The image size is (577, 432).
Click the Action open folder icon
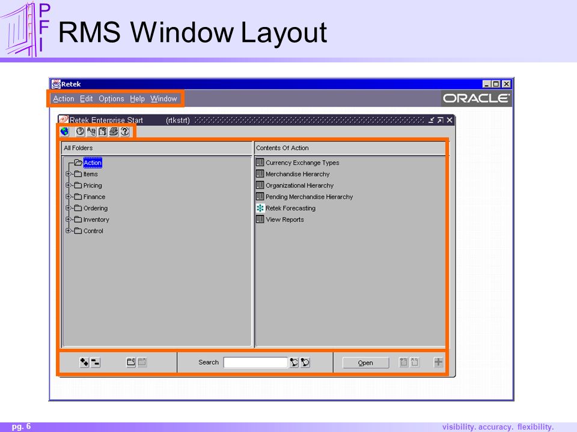pyautogui.click(x=78, y=163)
